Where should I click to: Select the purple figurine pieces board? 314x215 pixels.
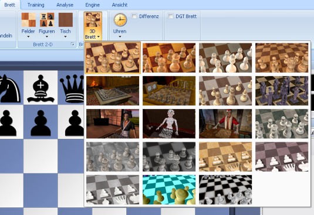tap(282, 91)
